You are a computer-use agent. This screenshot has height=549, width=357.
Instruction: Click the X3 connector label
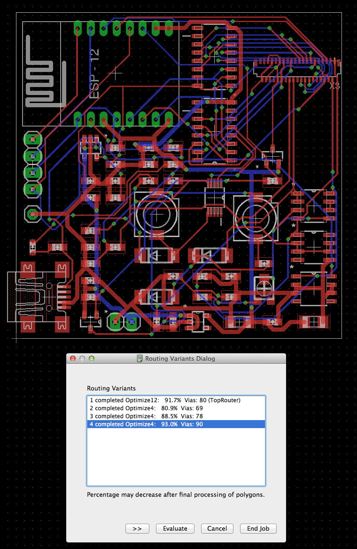tap(334, 86)
